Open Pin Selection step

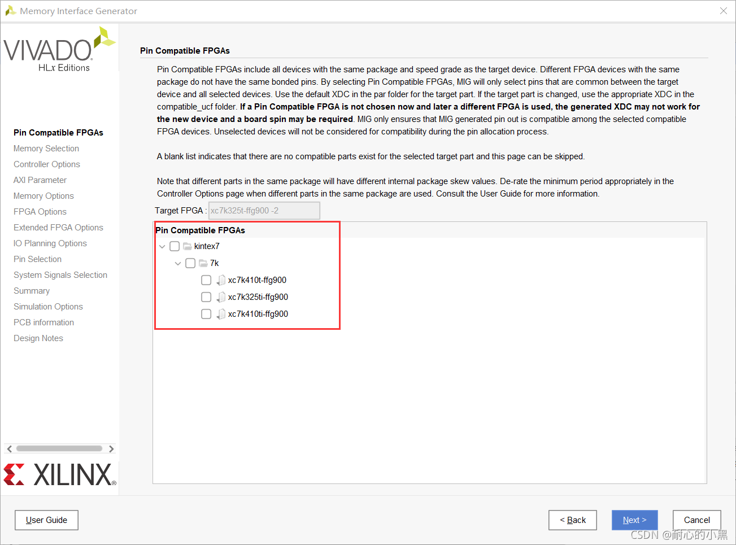coord(37,259)
